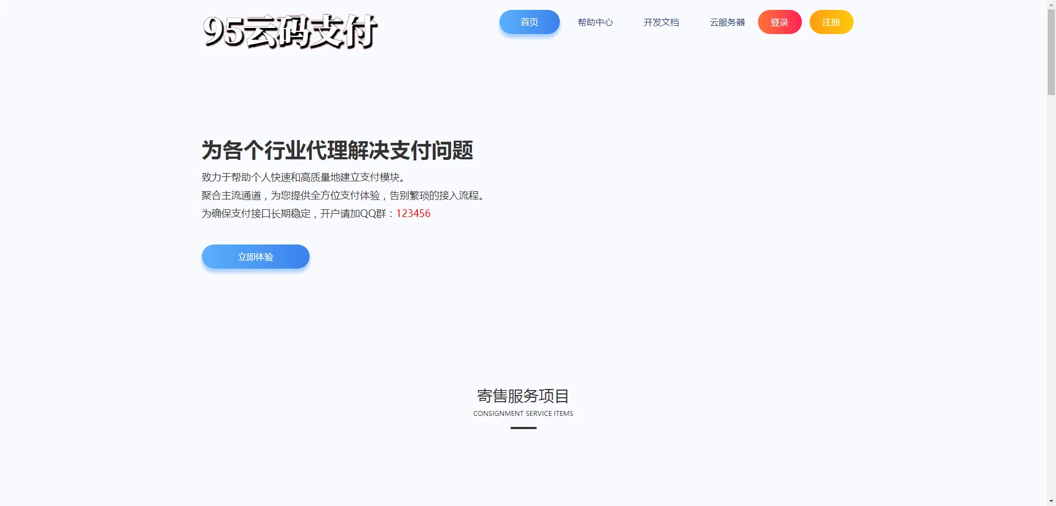Open the 开发文档 developer documentation
The image size is (1056, 506).
click(661, 22)
